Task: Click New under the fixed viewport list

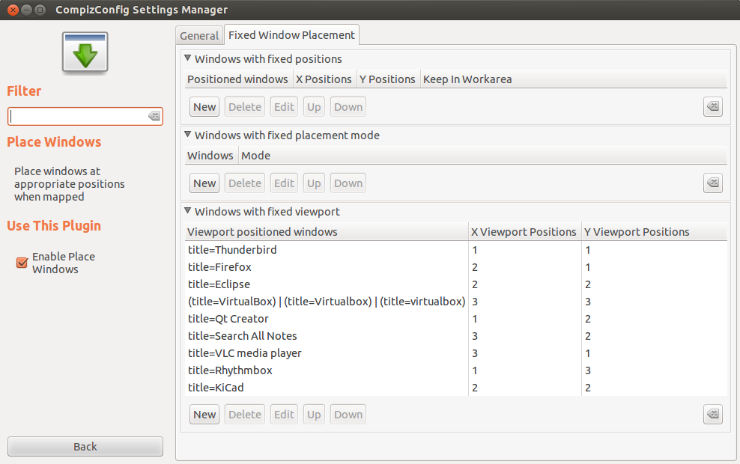Action: point(204,414)
